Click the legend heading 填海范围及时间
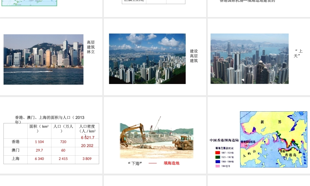310x186 pixels. pos(224,148)
